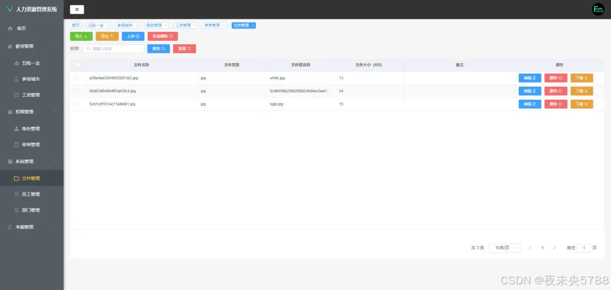Click original name cell white.jpg
Viewport: 611px width, 290px height.
coord(277,78)
